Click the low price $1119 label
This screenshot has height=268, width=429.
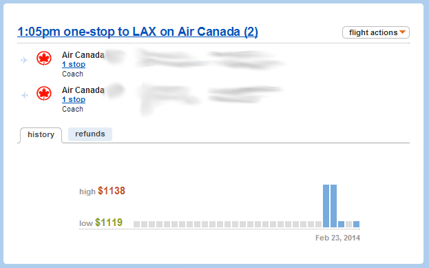[x=109, y=223]
